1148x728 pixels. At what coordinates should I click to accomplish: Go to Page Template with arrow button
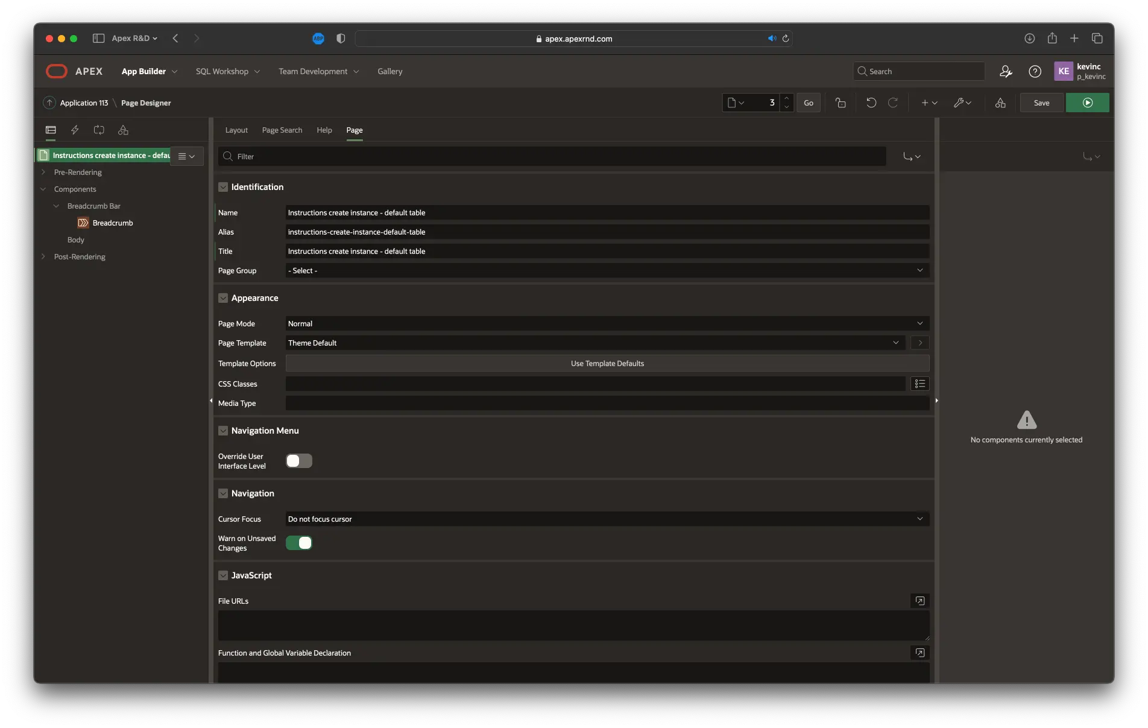[x=919, y=343]
